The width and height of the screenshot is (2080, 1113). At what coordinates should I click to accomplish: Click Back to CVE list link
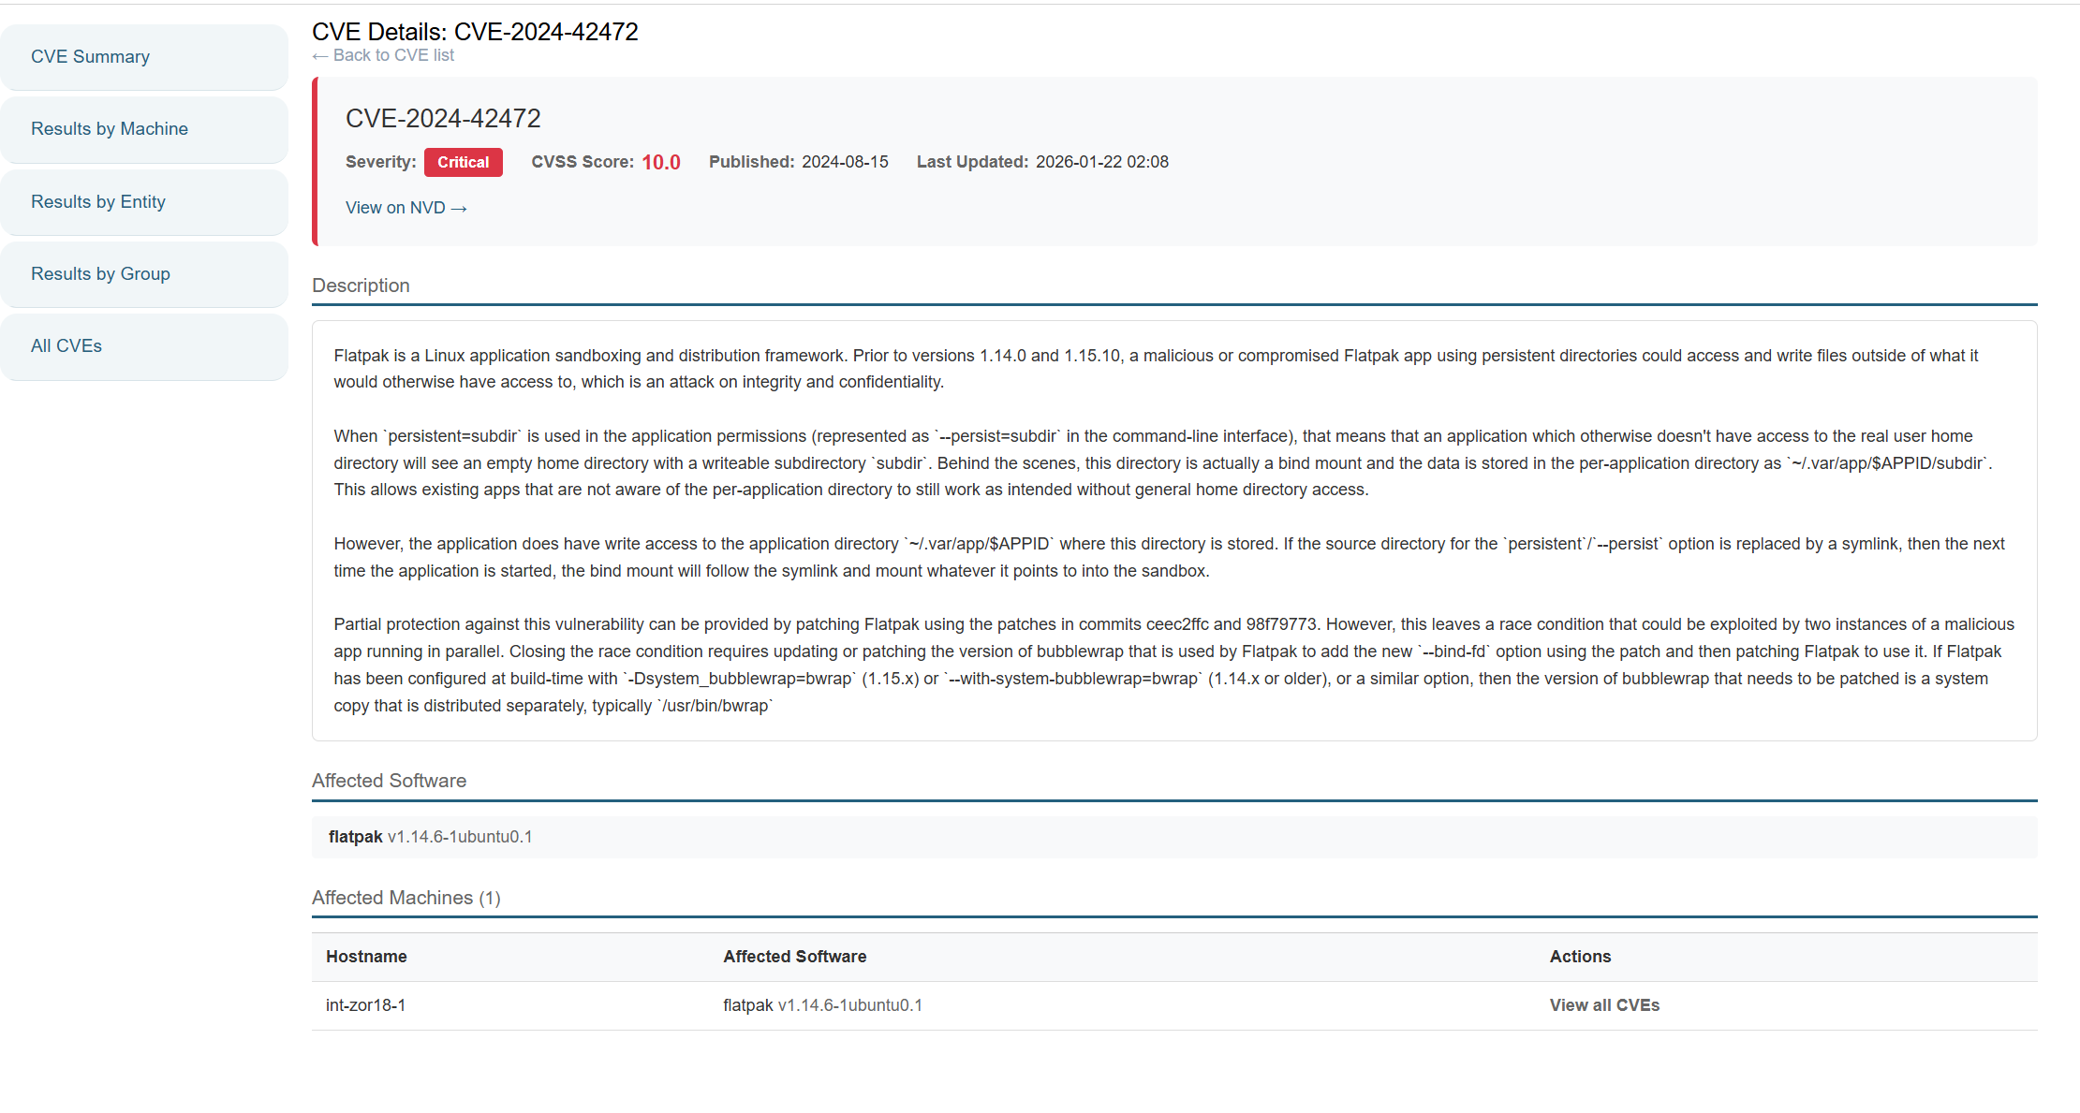[x=383, y=56]
